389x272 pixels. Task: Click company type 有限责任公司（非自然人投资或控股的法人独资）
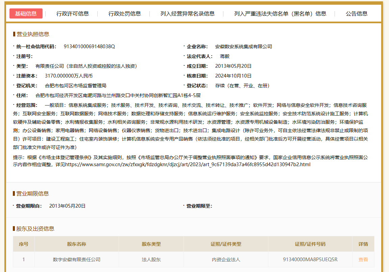coord(86,66)
